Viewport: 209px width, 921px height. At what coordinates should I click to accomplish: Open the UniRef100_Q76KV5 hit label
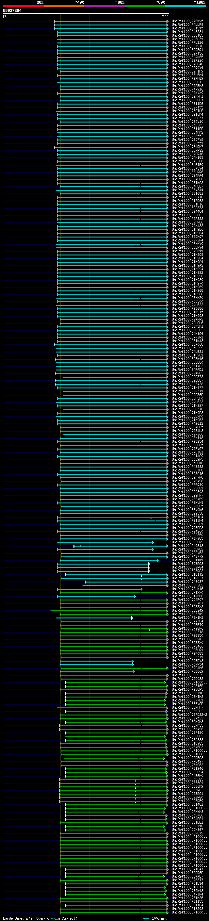[x=187, y=21]
